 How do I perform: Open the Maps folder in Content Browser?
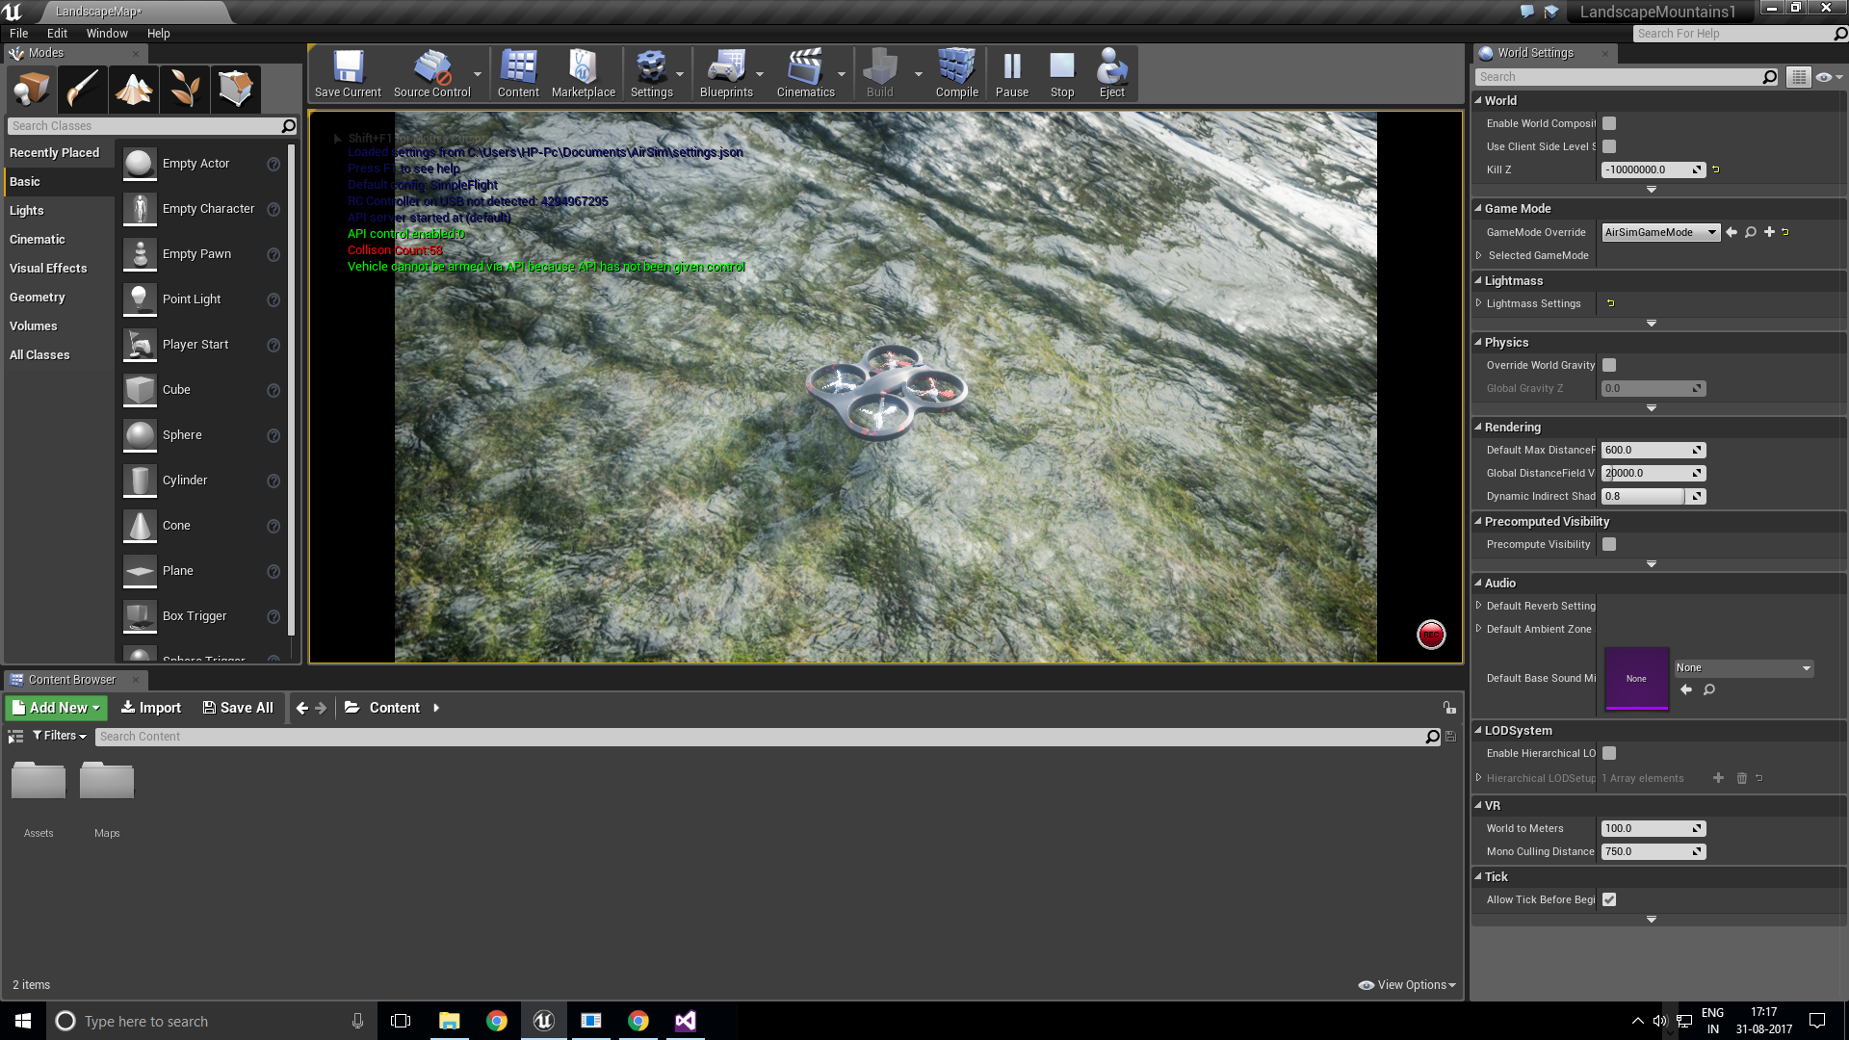click(106, 780)
